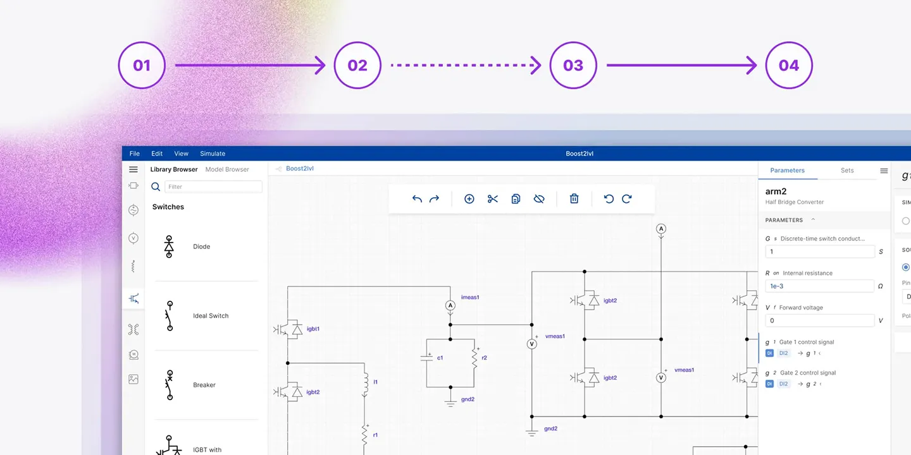Image resolution: width=911 pixels, height=455 pixels.
Task: Click the DI badge under Gate 2
Action: point(769,384)
